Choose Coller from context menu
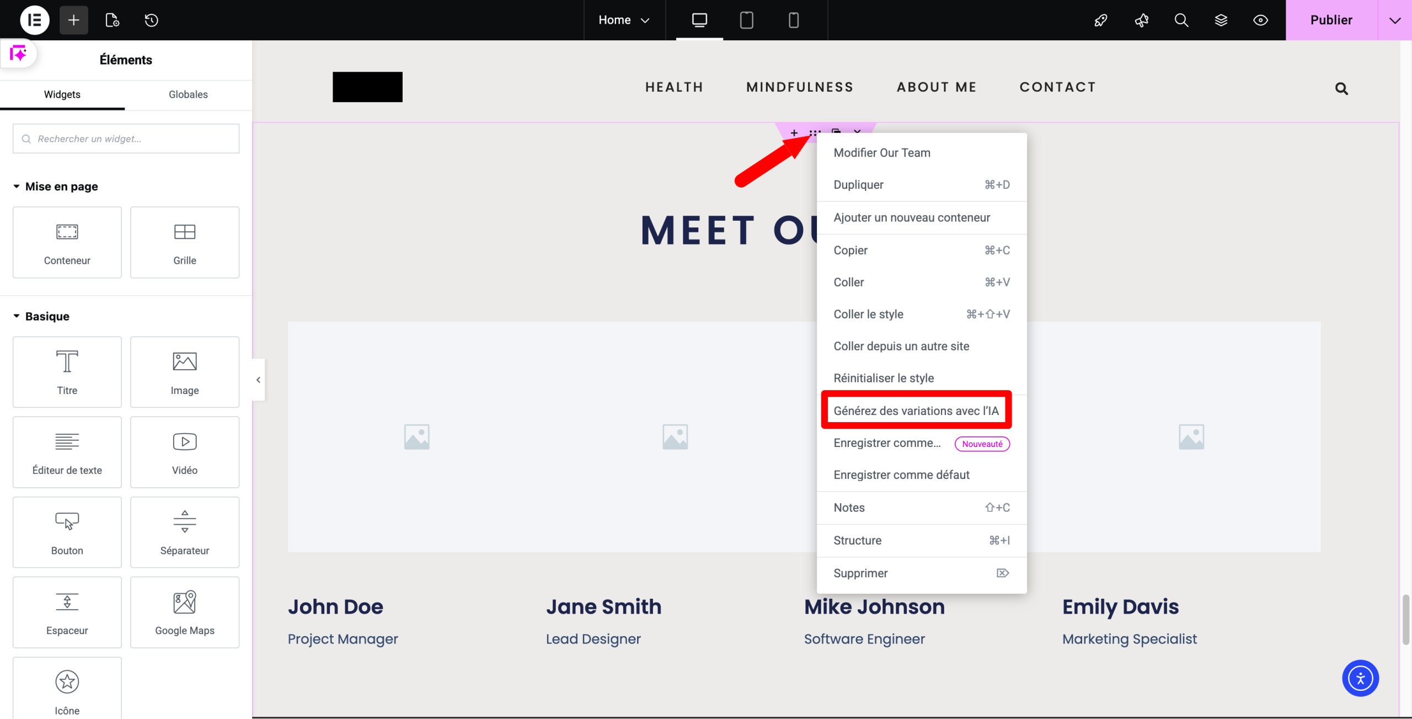 [921, 283]
